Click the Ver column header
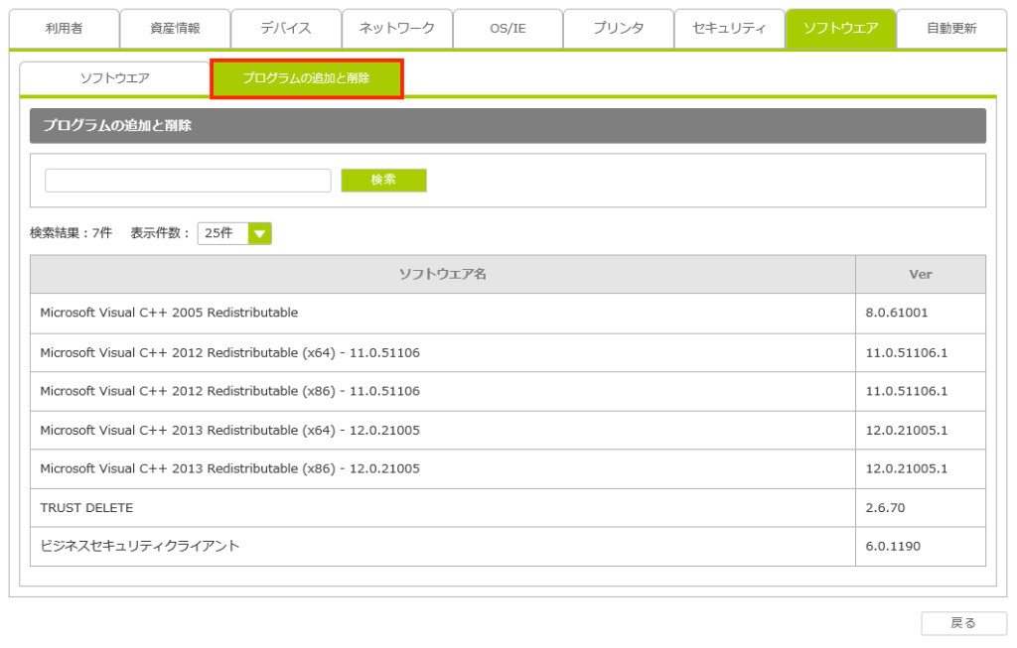This screenshot has width=1017, height=648. pyautogui.click(x=920, y=274)
